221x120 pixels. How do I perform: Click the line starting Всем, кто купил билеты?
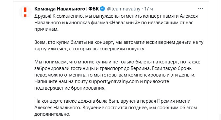[119, 42]
